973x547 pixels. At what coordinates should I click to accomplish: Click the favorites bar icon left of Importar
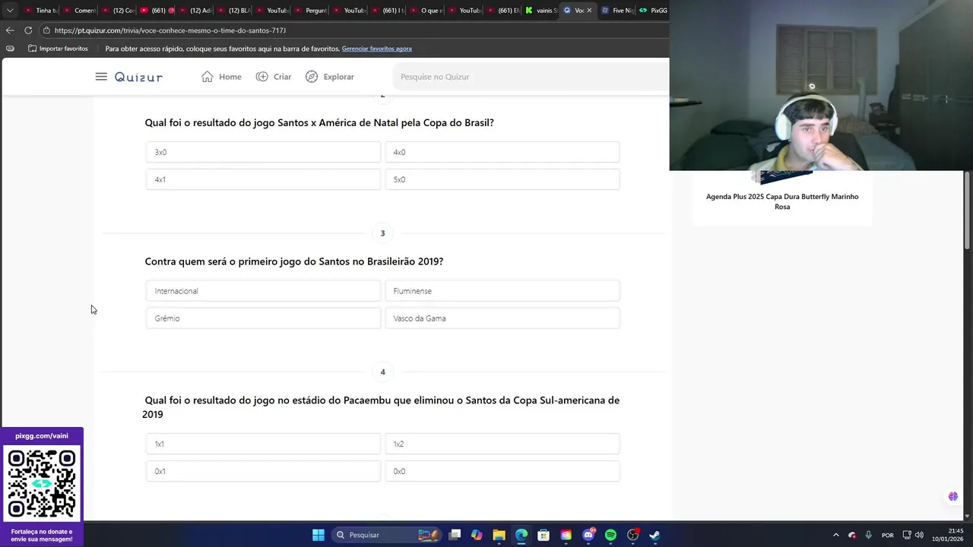10,49
